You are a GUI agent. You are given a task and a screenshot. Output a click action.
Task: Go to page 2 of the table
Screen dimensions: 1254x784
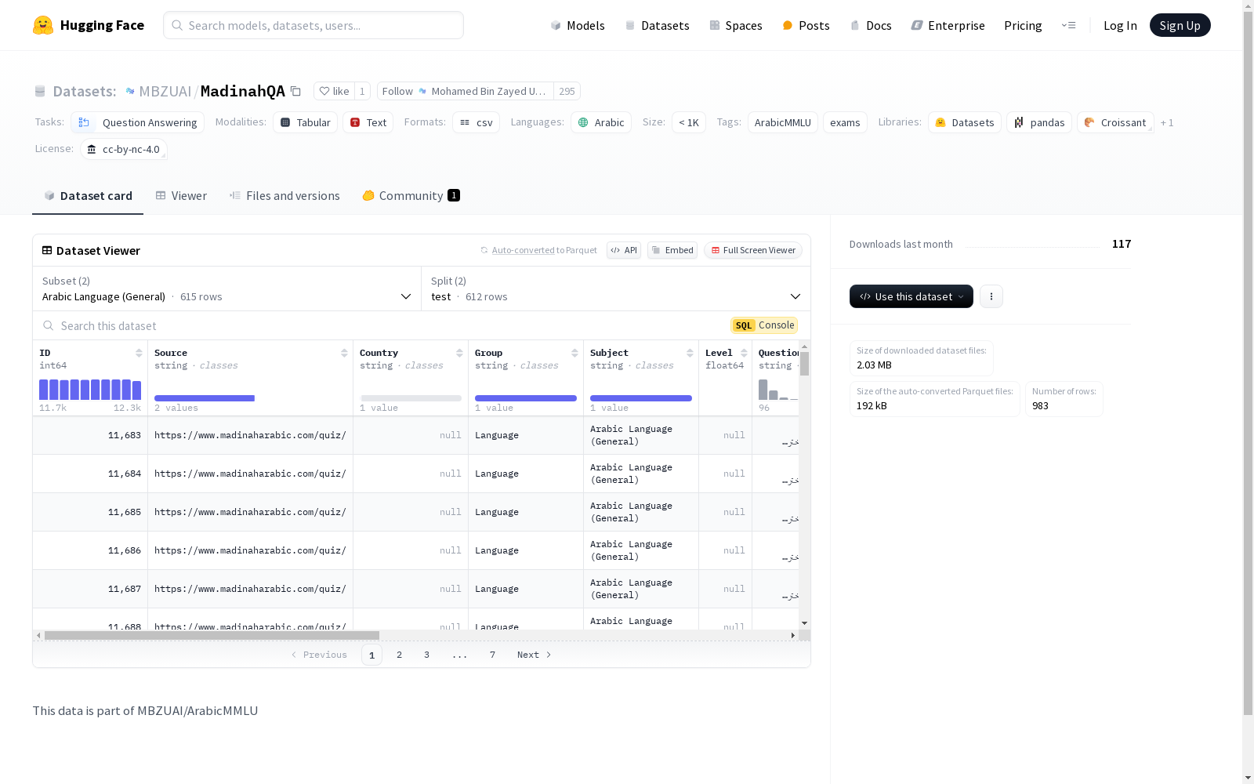coord(400,655)
